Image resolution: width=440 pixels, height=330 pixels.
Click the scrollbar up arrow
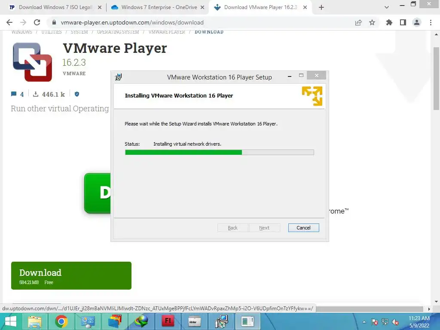(436, 34)
